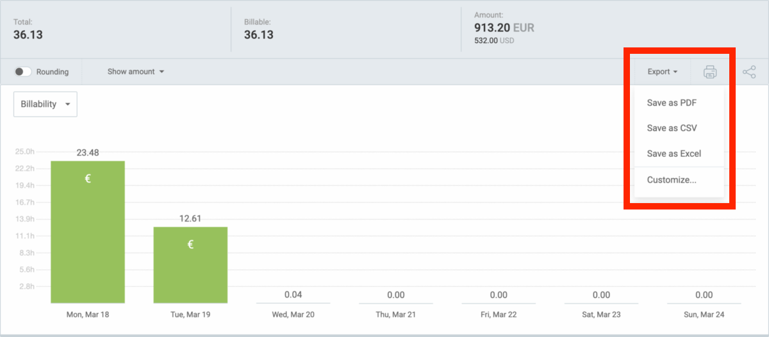Toggle the Rounding switch
The height and width of the screenshot is (337, 769).
point(23,72)
